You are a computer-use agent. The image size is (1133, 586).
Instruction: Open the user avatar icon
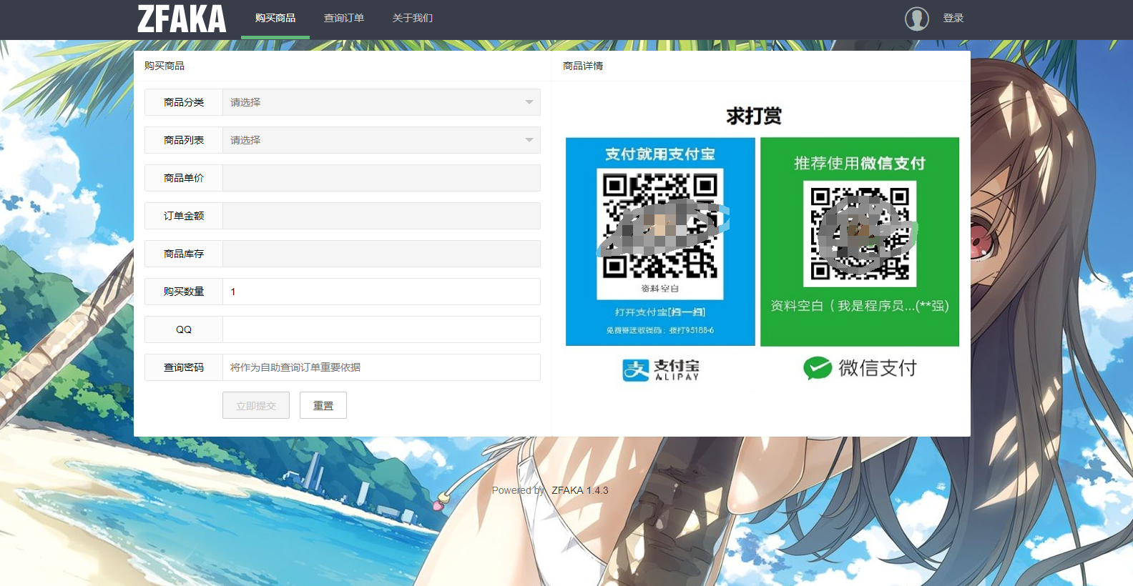click(917, 19)
